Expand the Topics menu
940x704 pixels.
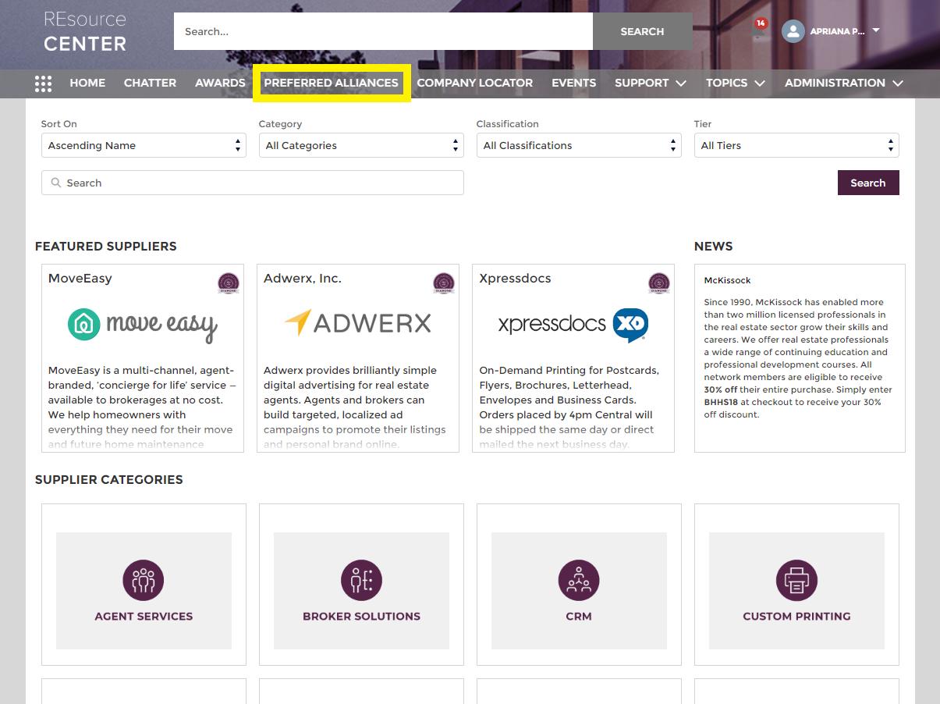click(x=736, y=83)
